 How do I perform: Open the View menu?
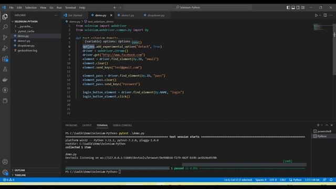click(43, 7)
